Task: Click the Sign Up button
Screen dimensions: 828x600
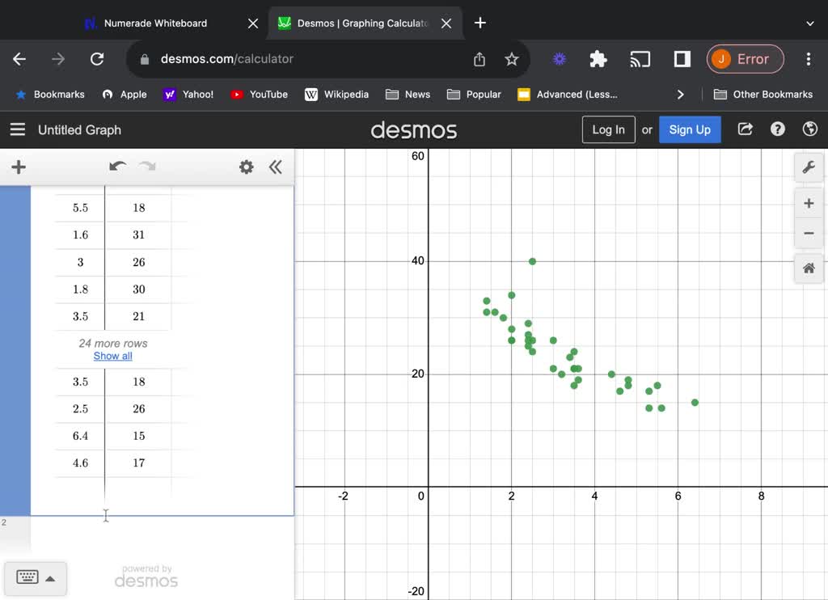Action: 690,129
